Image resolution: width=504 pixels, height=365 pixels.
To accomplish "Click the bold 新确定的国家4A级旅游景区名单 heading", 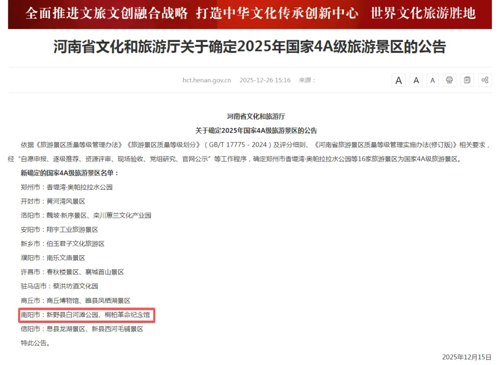I will [70, 173].
